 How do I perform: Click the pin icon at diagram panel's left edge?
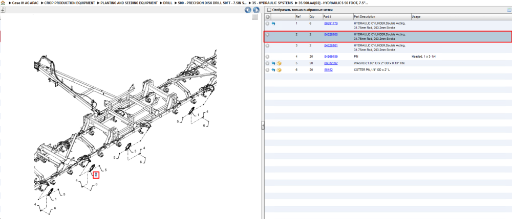(3, 10)
